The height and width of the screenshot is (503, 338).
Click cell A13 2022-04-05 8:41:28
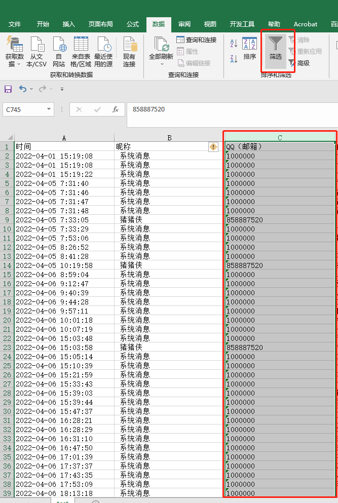pyautogui.click(x=64, y=256)
